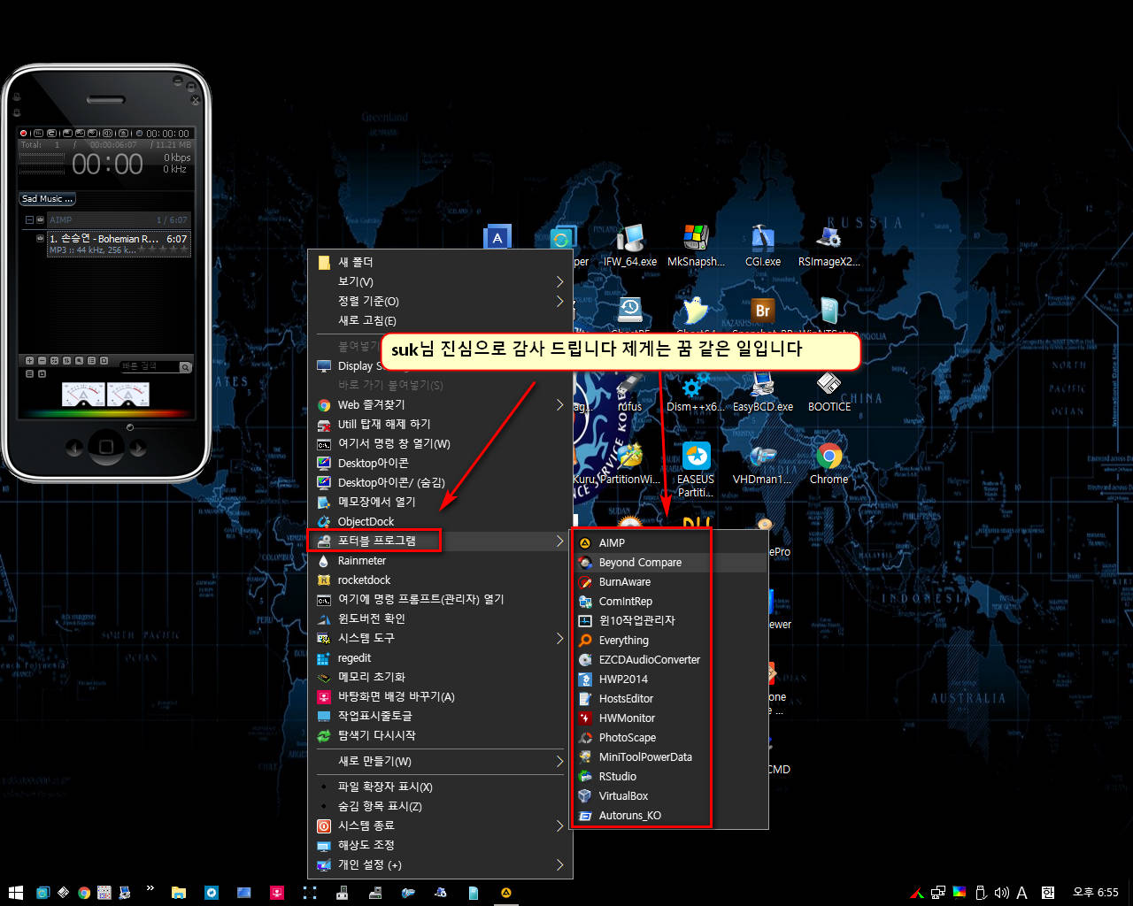1133x906 pixels.
Task: Launch AIMP from the portable programs submenu
Action: (669, 543)
